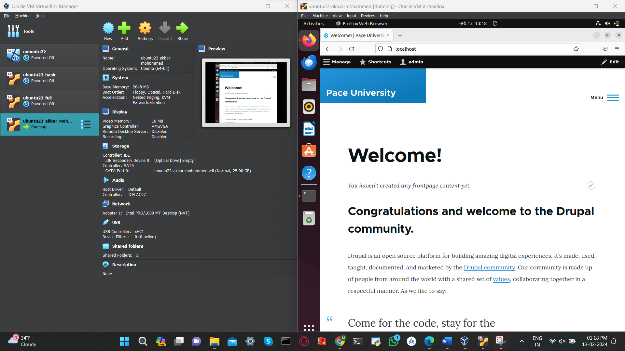
Task: Click the VM preview thumbnail
Action: [x=246, y=93]
